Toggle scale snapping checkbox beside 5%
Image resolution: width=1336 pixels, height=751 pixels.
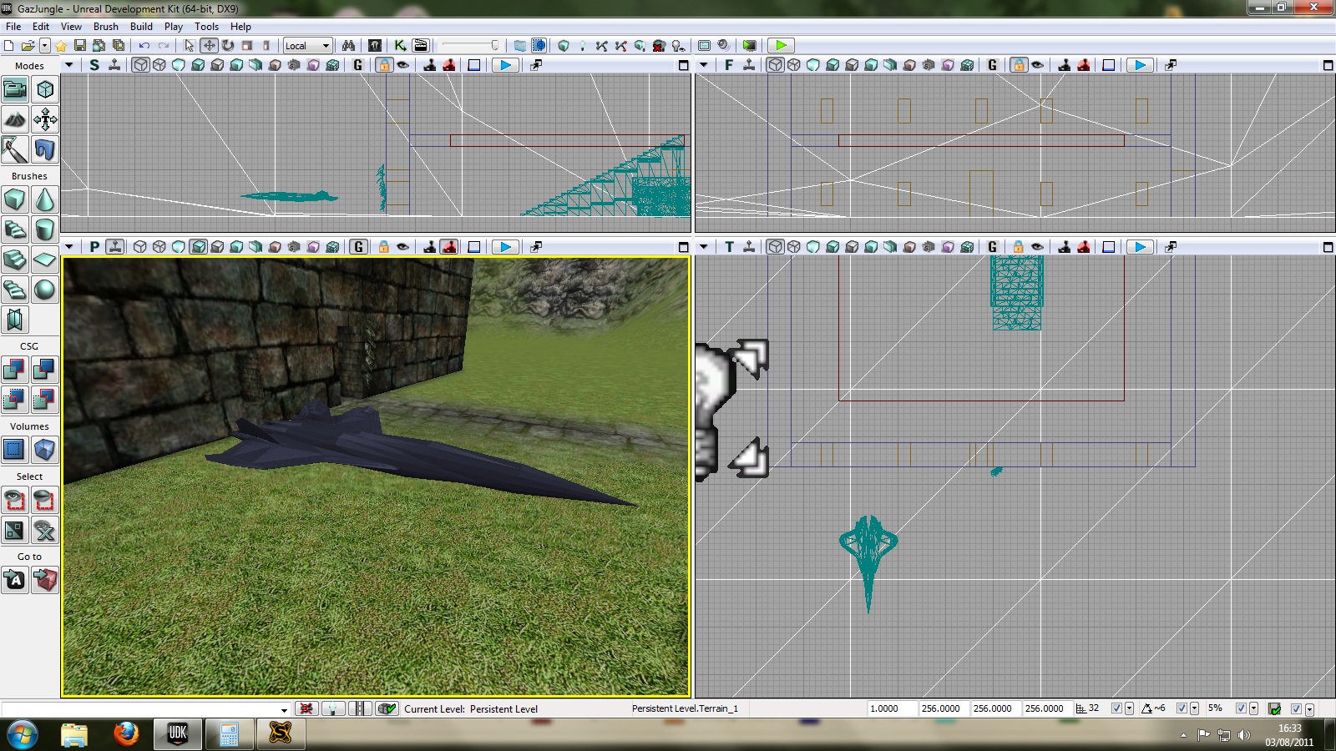tap(1241, 708)
